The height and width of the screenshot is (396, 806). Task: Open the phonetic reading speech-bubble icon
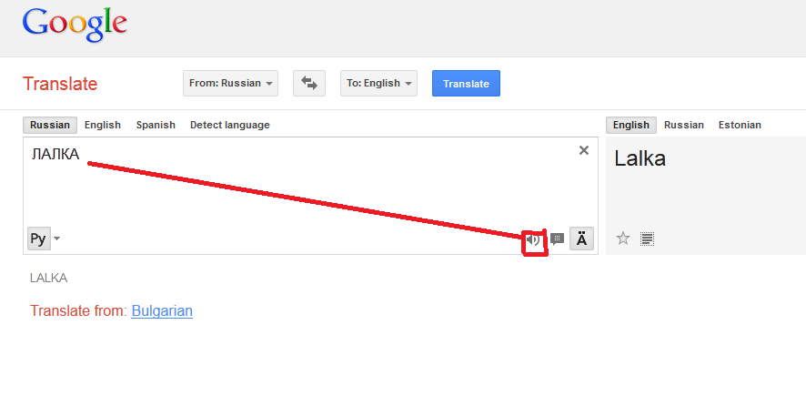(x=557, y=239)
